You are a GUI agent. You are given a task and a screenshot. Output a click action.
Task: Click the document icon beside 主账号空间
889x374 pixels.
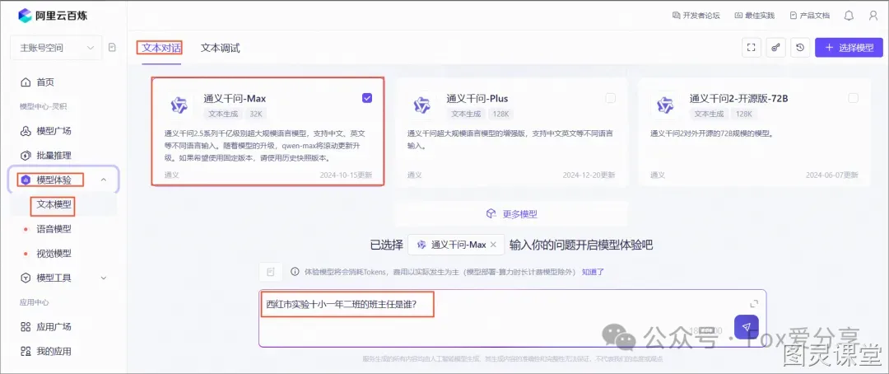(x=112, y=48)
